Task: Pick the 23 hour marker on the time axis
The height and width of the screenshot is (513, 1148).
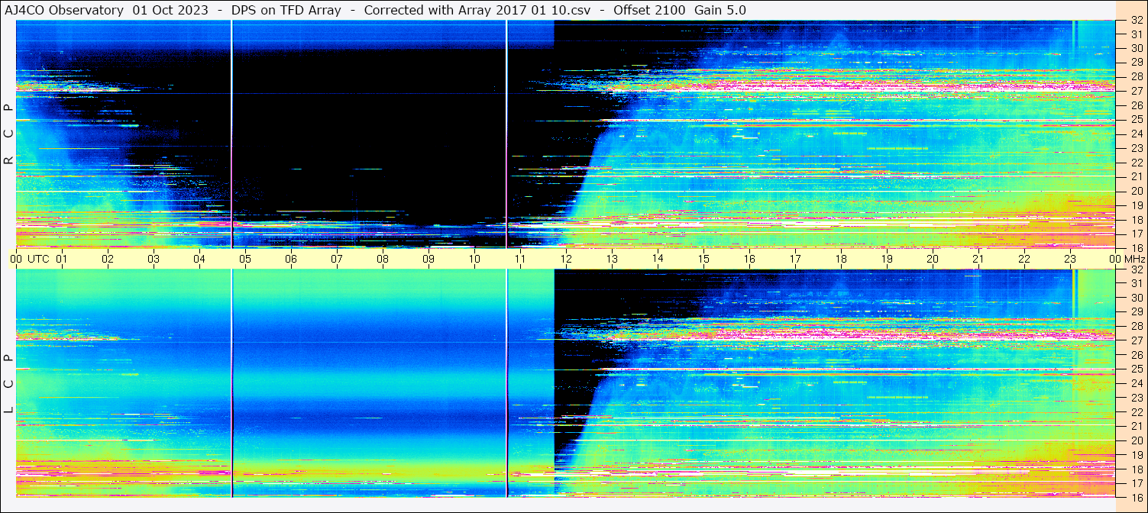Action: coord(1070,259)
